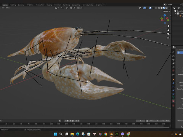Open the Render properties tab
183x137 pixels.
pyautogui.click(x=173, y=56)
